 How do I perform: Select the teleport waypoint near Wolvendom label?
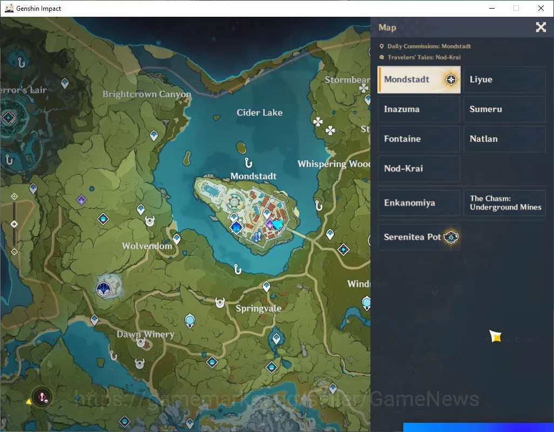coord(177,239)
